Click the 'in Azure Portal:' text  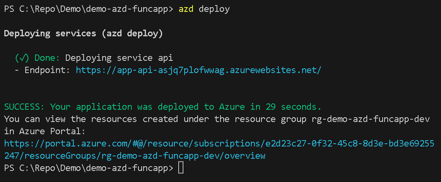[x=45, y=131]
